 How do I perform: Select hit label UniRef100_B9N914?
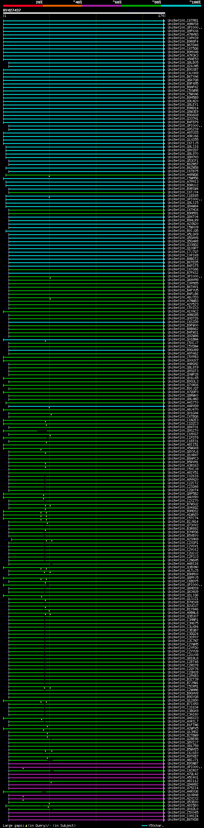tap(183, 108)
